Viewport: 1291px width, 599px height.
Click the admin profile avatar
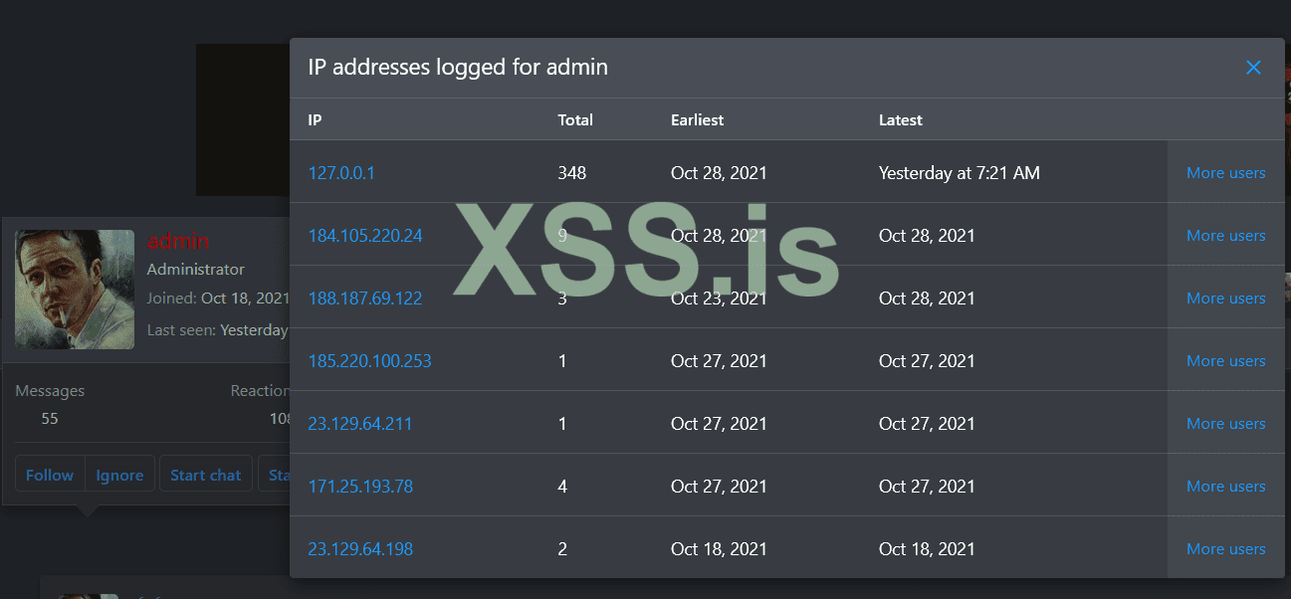coord(75,290)
